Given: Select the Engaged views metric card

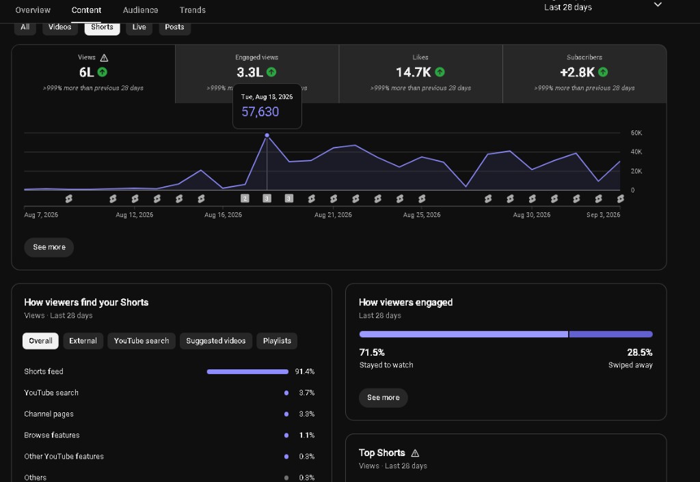Looking at the screenshot, I should tap(257, 74).
